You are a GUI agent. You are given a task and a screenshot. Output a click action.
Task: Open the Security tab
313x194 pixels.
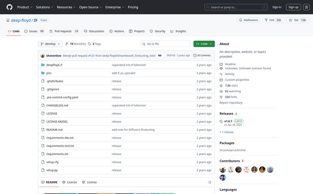click(x=158, y=31)
